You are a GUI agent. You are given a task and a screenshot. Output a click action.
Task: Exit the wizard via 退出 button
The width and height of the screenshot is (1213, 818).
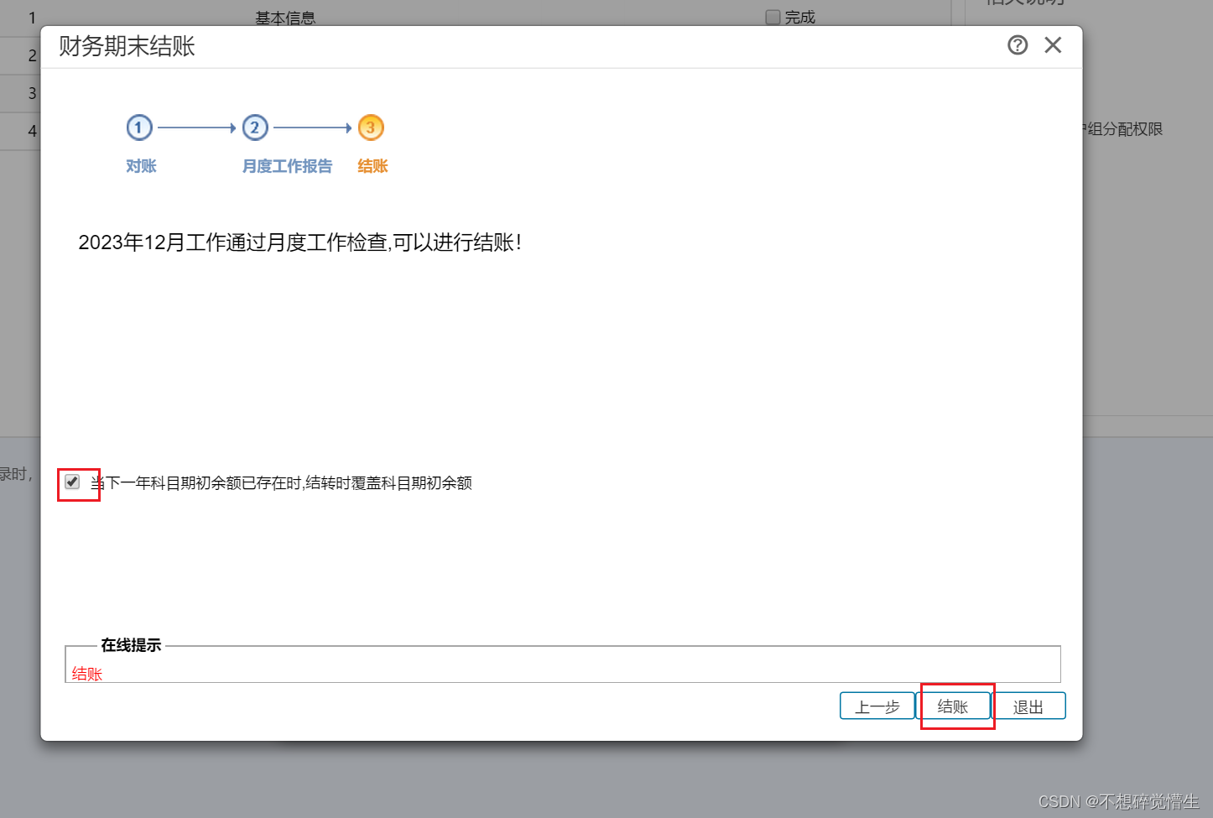[x=1028, y=706]
